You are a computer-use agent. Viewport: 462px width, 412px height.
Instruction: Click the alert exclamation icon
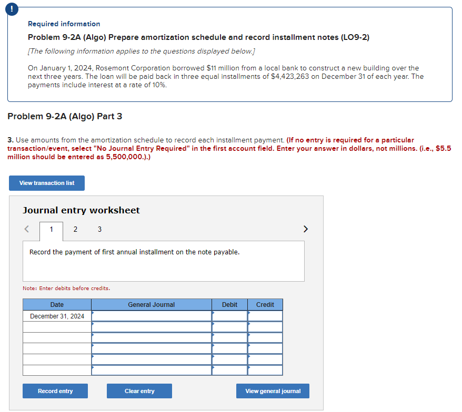point(12,9)
